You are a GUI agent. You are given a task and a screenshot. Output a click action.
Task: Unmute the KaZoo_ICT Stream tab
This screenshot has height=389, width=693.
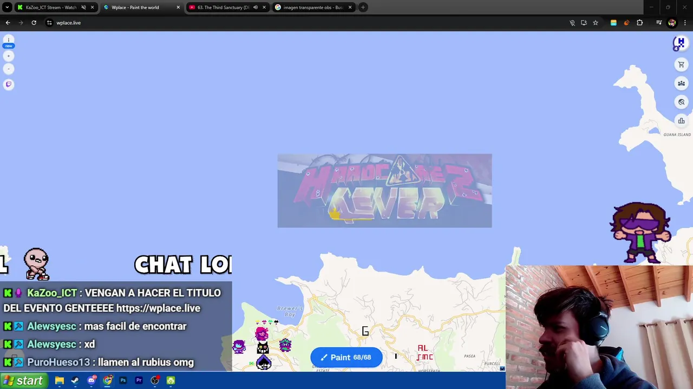(x=83, y=8)
